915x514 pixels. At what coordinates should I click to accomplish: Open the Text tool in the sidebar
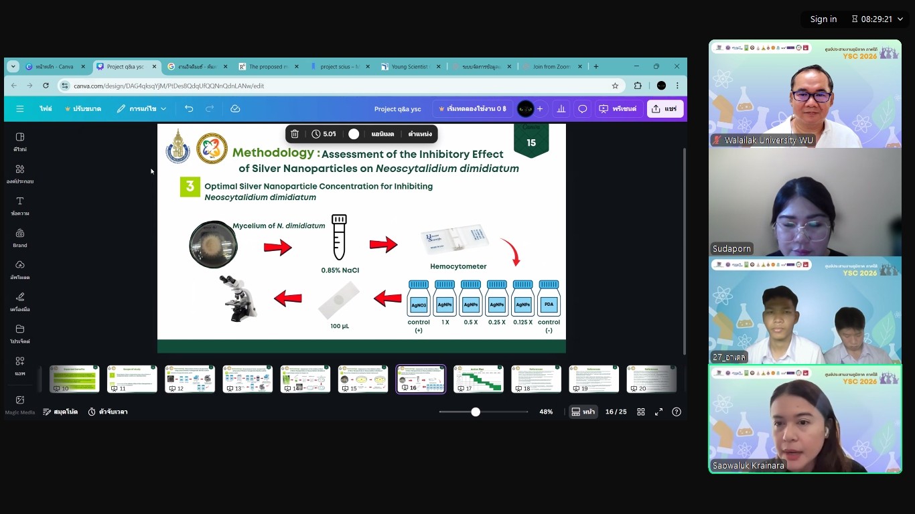pyautogui.click(x=20, y=205)
